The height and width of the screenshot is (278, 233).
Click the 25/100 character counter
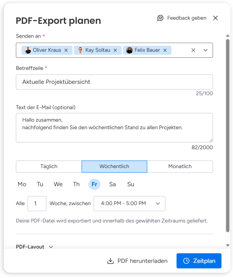tap(204, 93)
